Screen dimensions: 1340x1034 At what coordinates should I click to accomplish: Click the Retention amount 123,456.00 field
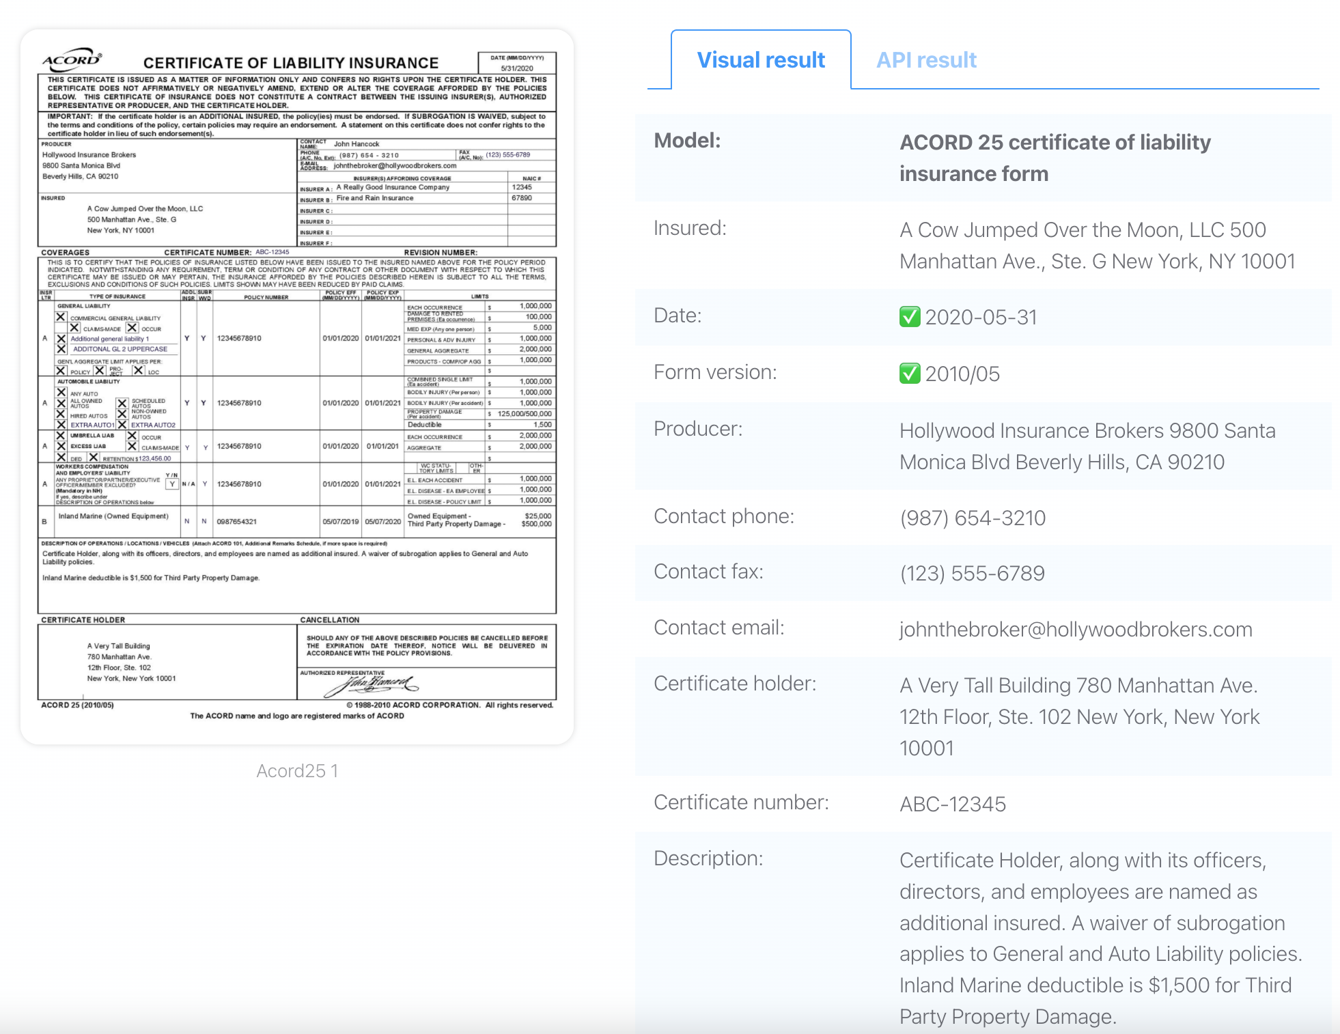[x=154, y=458]
